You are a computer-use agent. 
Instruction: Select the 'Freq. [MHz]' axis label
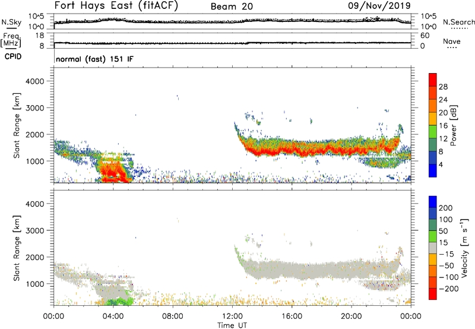pyautogui.click(x=11, y=40)
